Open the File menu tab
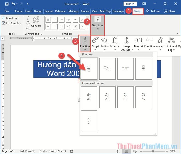Viewport: 181px width, 154px height. [x=7, y=11]
